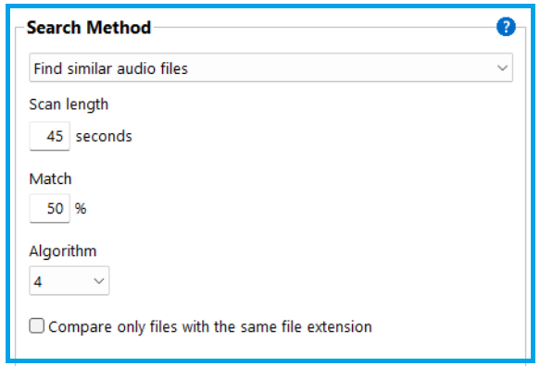Open the Algorithm dropdown showing 4
The image size is (540, 366).
pos(69,281)
